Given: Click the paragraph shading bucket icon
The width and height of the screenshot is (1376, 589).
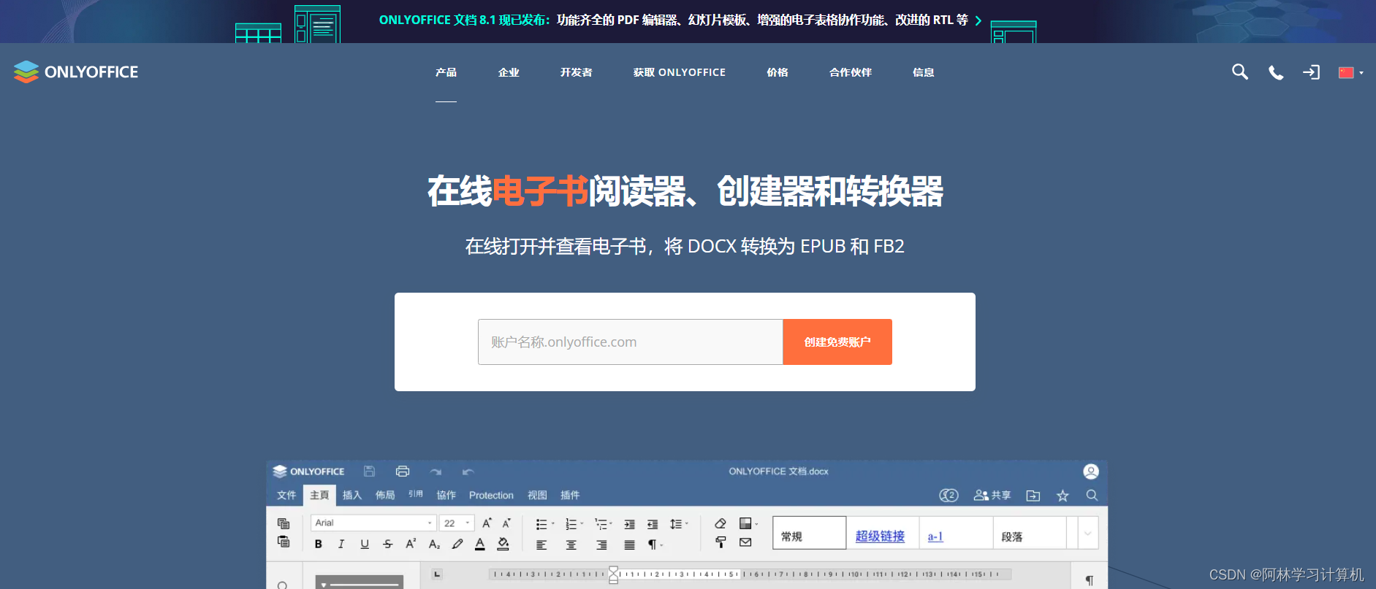Looking at the screenshot, I should pos(503,544).
